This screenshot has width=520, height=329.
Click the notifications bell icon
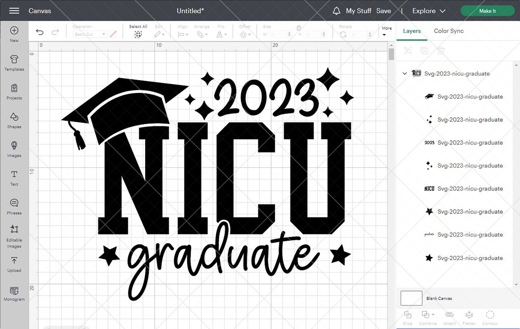pyautogui.click(x=336, y=11)
